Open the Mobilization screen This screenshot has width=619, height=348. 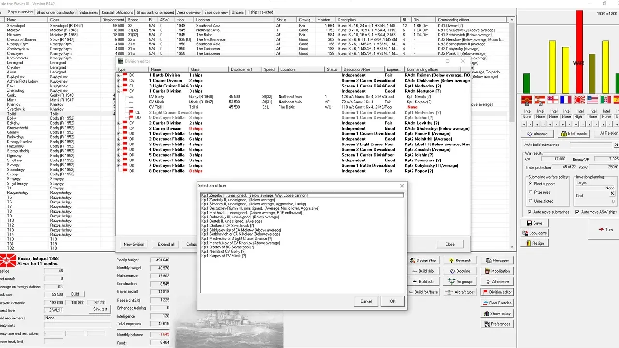coord(497,271)
